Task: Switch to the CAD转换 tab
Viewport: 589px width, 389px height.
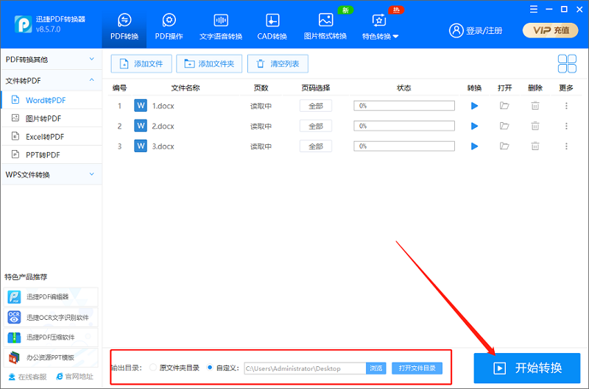Action: 272,26
